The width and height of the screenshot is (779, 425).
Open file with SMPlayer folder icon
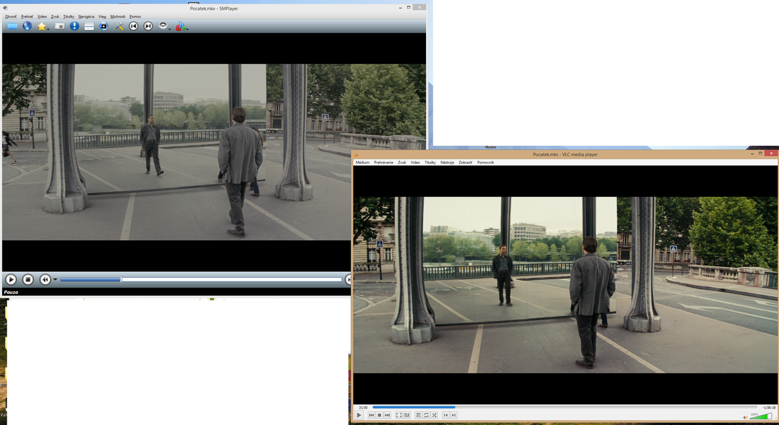[x=12, y=26]
